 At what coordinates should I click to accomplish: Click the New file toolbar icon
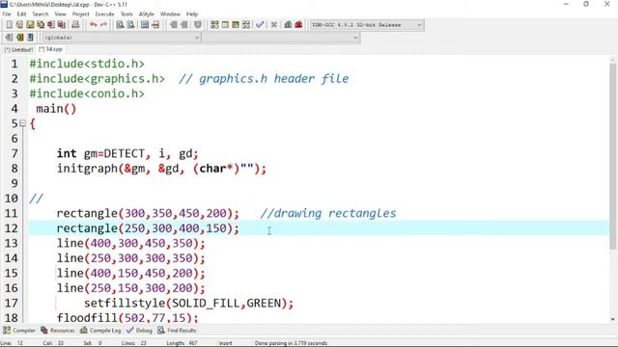[9, 25]
